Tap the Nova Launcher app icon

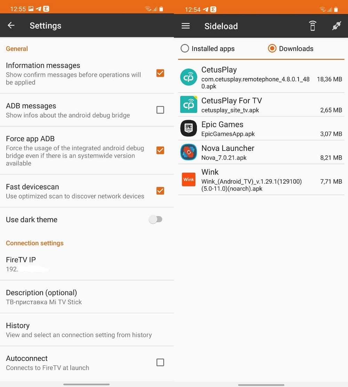[189, 152]
